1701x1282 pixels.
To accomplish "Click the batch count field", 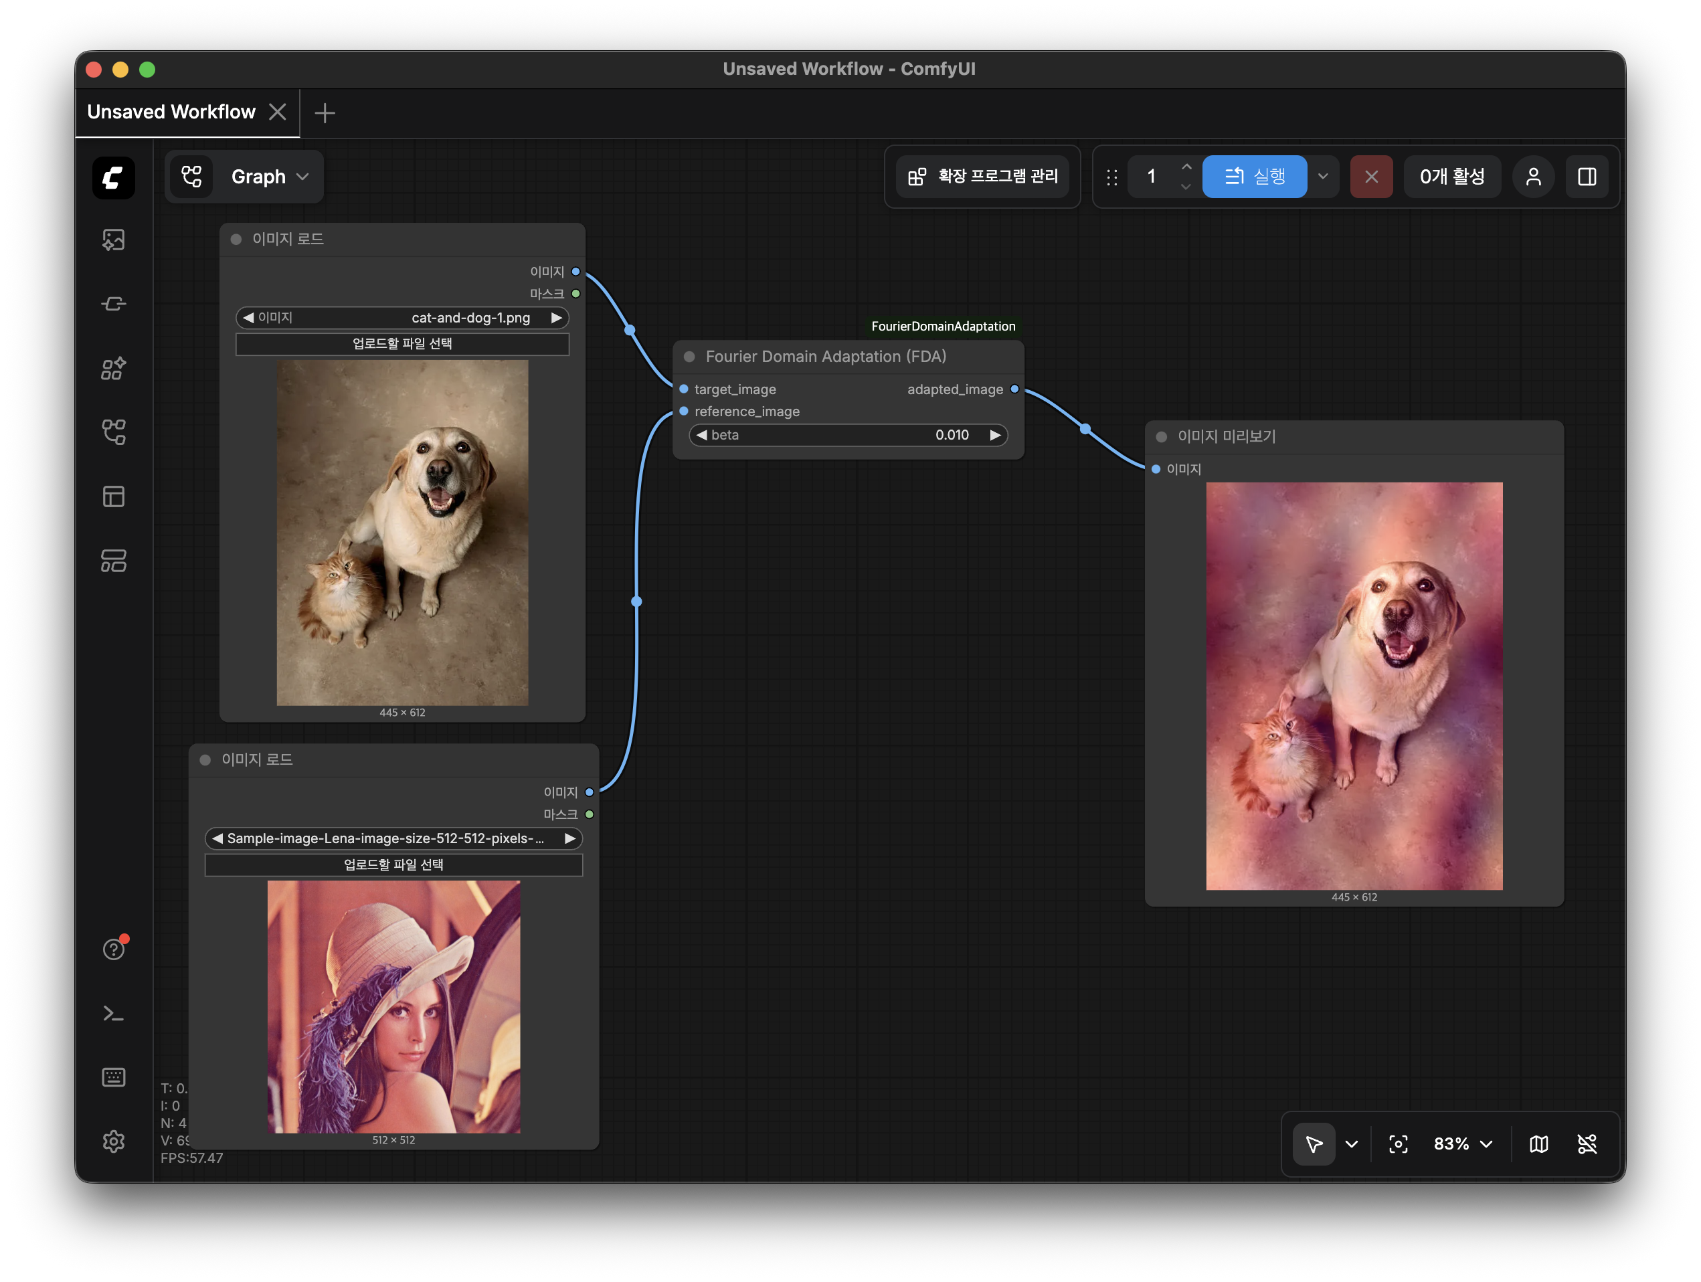I will pyautogui.click(x=1152, y=177).
